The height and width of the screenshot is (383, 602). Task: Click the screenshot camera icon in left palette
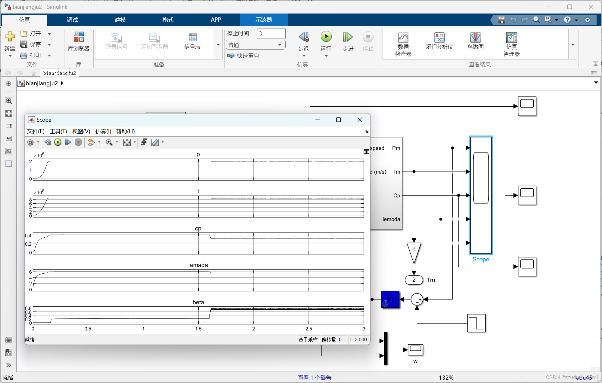[x=9, y=340]
